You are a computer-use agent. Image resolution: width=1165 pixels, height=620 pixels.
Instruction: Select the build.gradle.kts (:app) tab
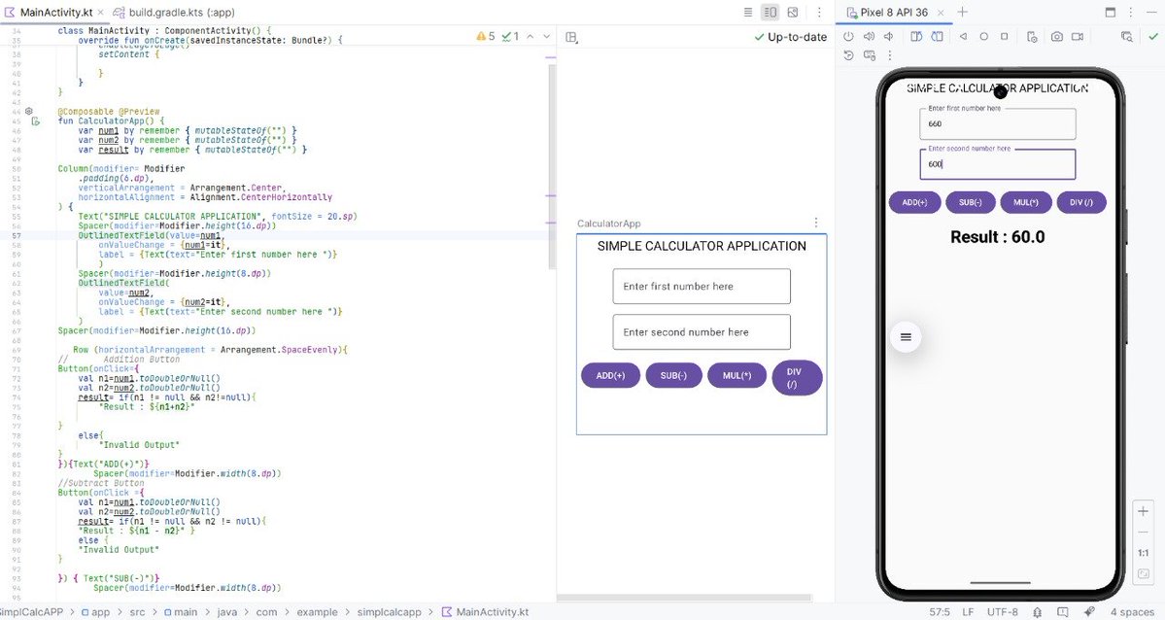pyautogui.click(x=174, y=13)
